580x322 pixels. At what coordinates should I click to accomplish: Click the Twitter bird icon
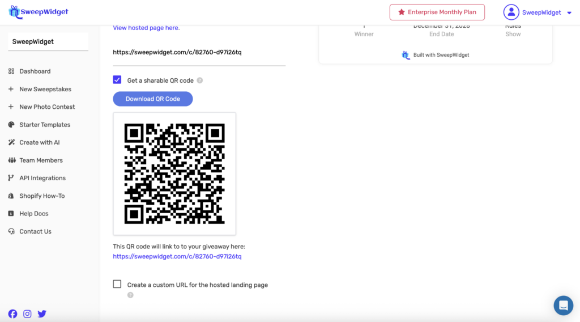tap(42, 313)
